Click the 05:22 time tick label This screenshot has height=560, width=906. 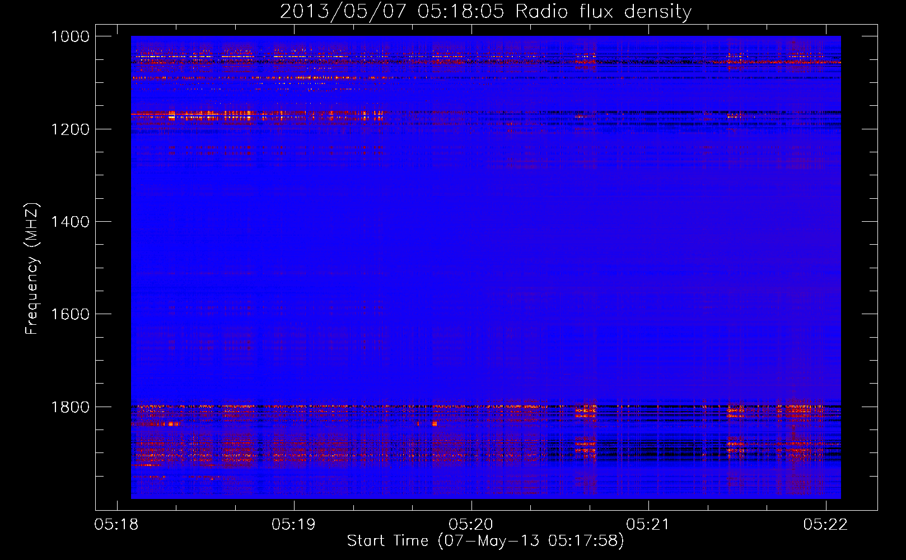point(825,524)
